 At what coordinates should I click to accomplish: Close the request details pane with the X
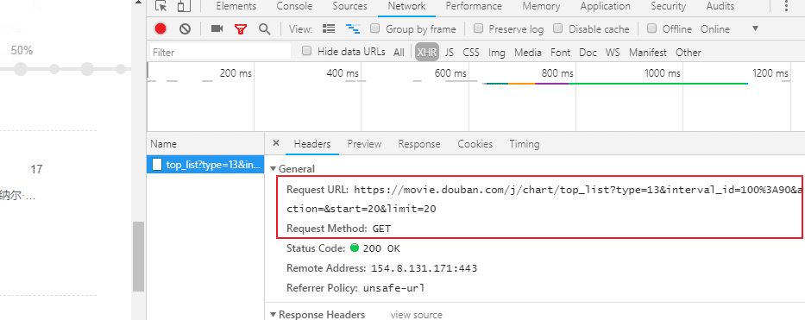[x=276, y=143]
